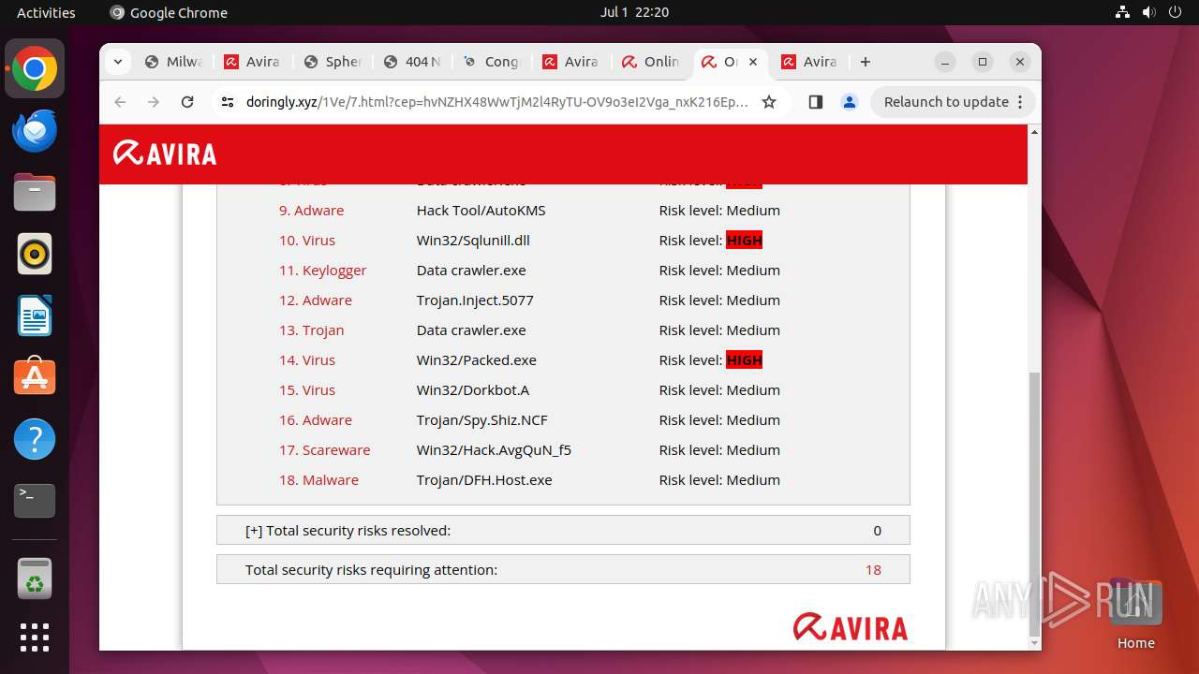
Task: Click Total security risks requiring attention row
Action: (x=563, y=569)
